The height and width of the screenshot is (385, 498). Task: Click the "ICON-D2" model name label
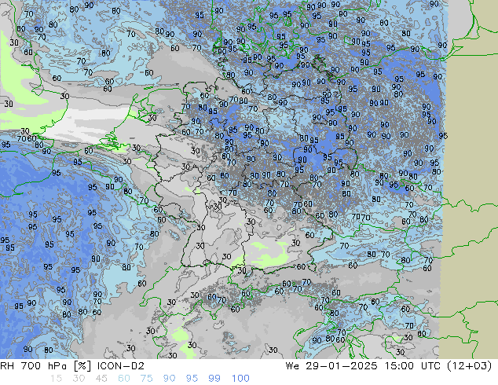[x=121, y=366]
